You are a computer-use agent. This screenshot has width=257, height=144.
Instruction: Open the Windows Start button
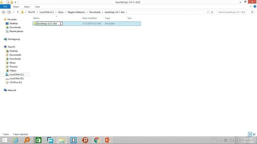point(4,140)
